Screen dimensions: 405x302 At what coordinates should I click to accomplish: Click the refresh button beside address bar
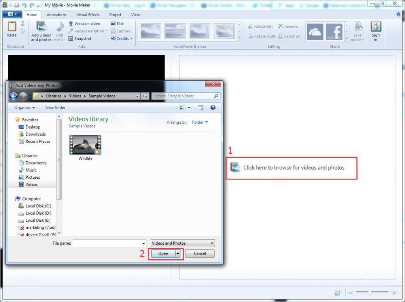[x=145, y=96]
